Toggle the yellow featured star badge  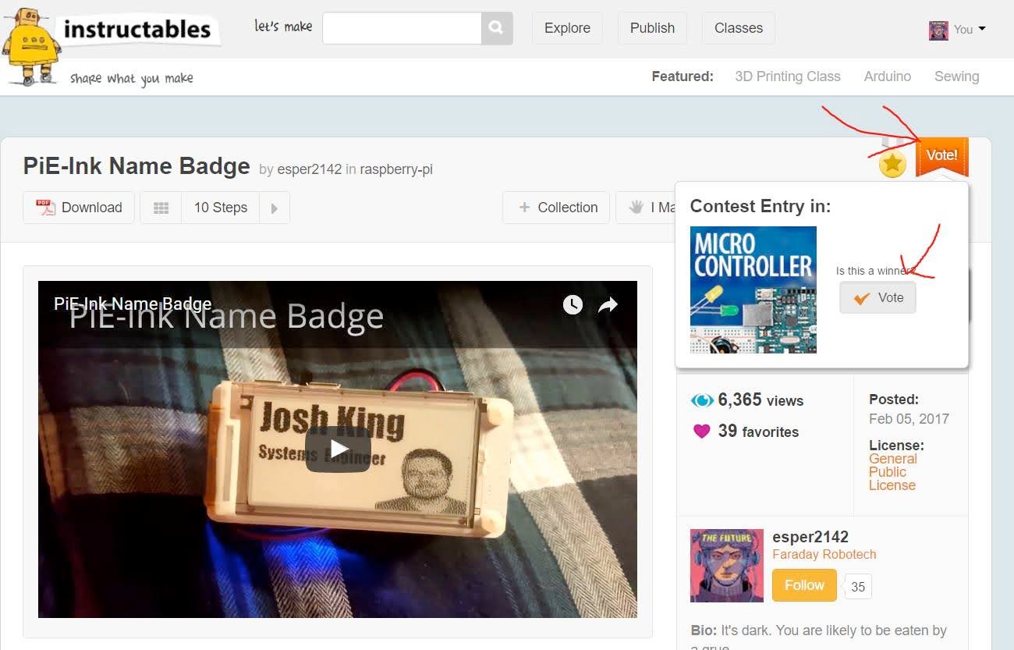point(892,163)
